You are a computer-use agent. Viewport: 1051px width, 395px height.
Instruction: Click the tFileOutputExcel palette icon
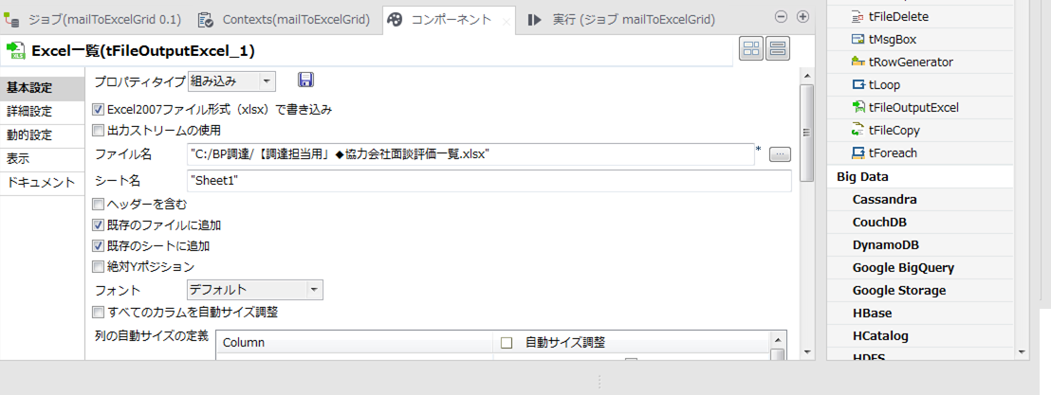tap(857, 107)
